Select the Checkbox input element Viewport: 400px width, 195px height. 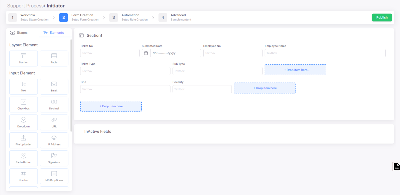23,104
